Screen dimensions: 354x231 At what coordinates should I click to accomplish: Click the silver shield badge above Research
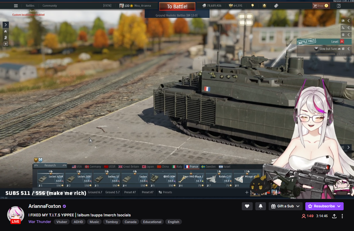(40, 160)
